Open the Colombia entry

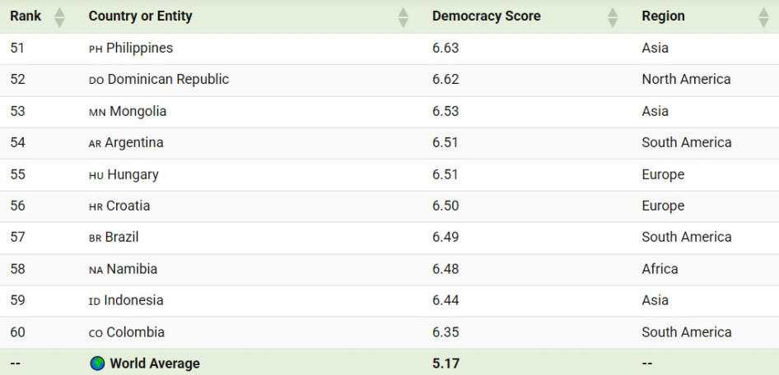point(135,332)
